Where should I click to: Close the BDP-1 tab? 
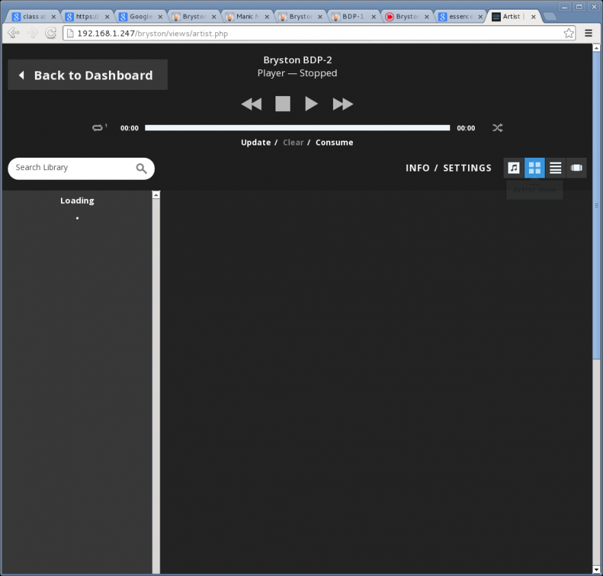[373, 17]
